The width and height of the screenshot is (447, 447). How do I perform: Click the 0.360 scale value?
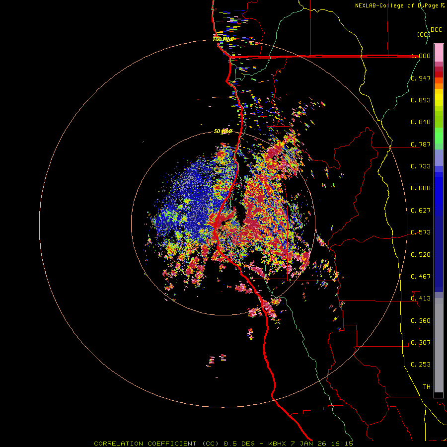[x=421, y=321]
